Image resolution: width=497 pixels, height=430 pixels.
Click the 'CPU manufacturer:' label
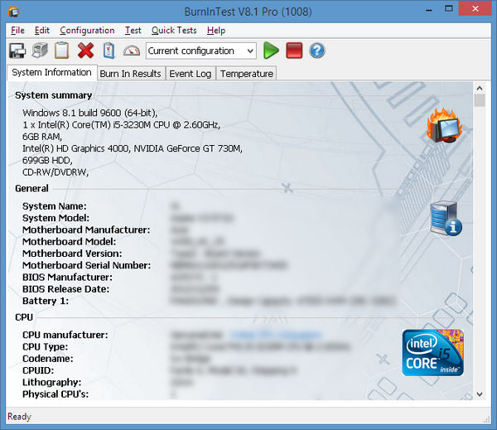click(65, 335)
